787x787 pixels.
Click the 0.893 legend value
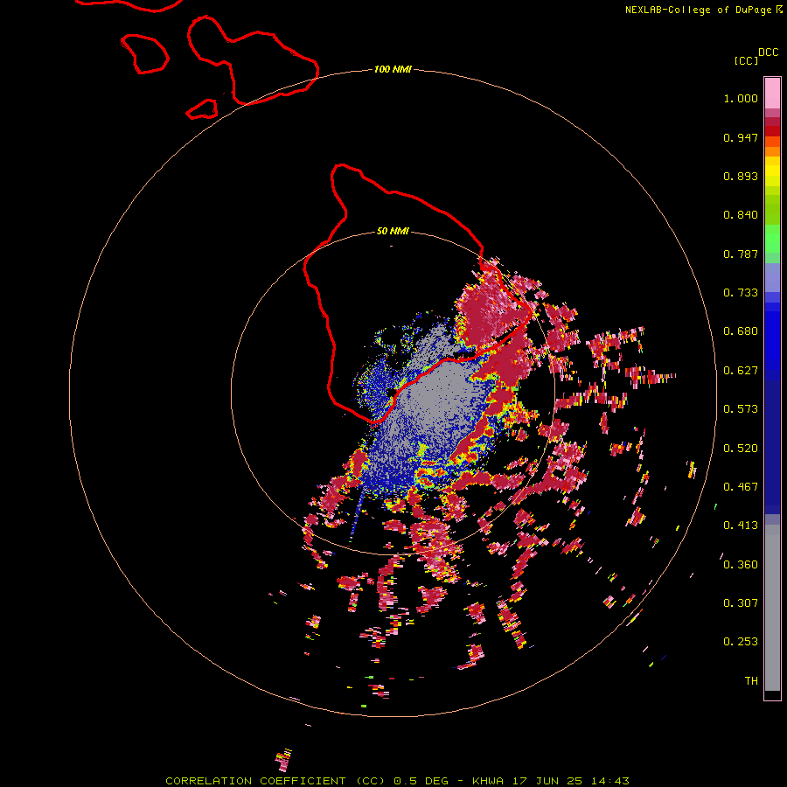(741, 176)
